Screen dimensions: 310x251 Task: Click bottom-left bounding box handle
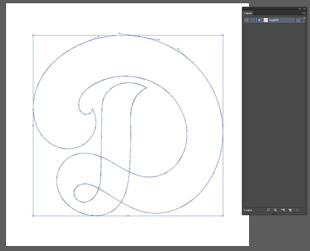pyautogui.click(x=33, y=216)
